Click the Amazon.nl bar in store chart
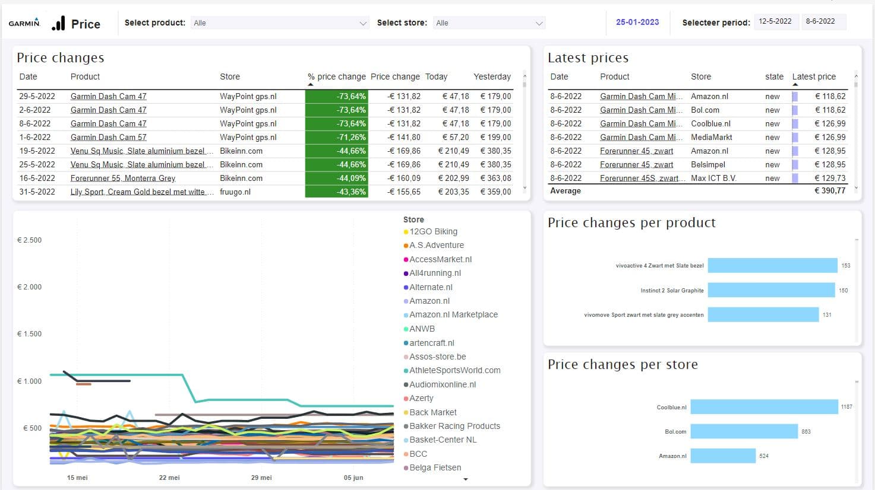Screen dimensions: 875x490 pos(723,456)
